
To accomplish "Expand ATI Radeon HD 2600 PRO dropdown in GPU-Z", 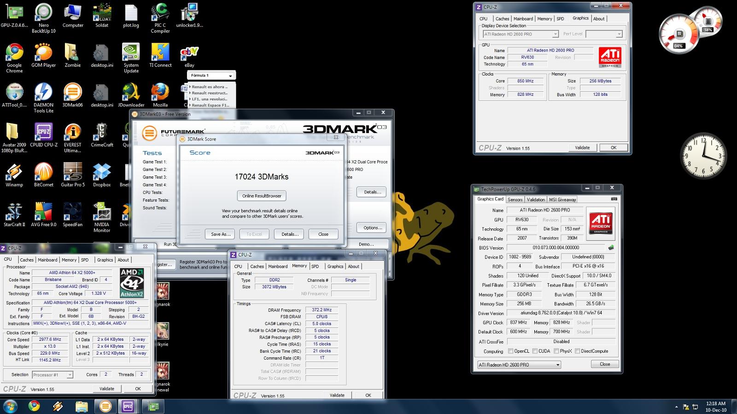I will tap(557, 365).
